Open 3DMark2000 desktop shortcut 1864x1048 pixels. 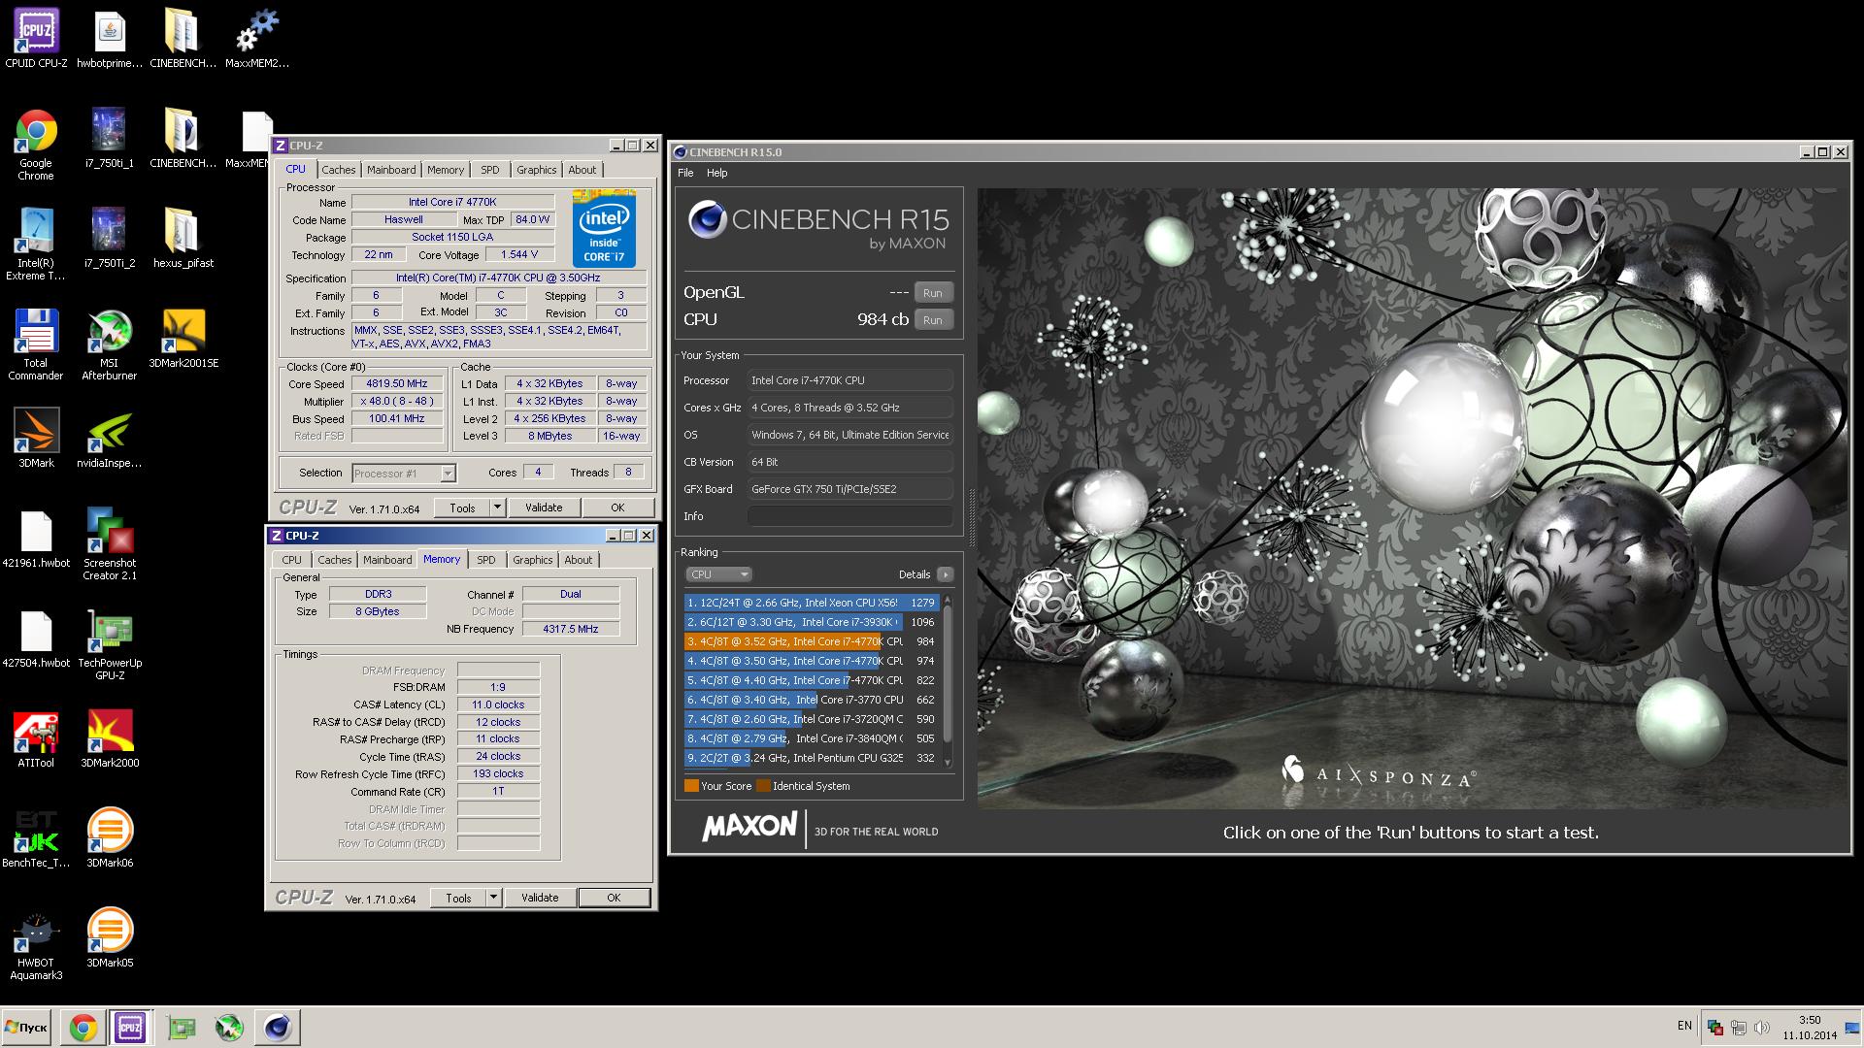[x=110, y=737]
